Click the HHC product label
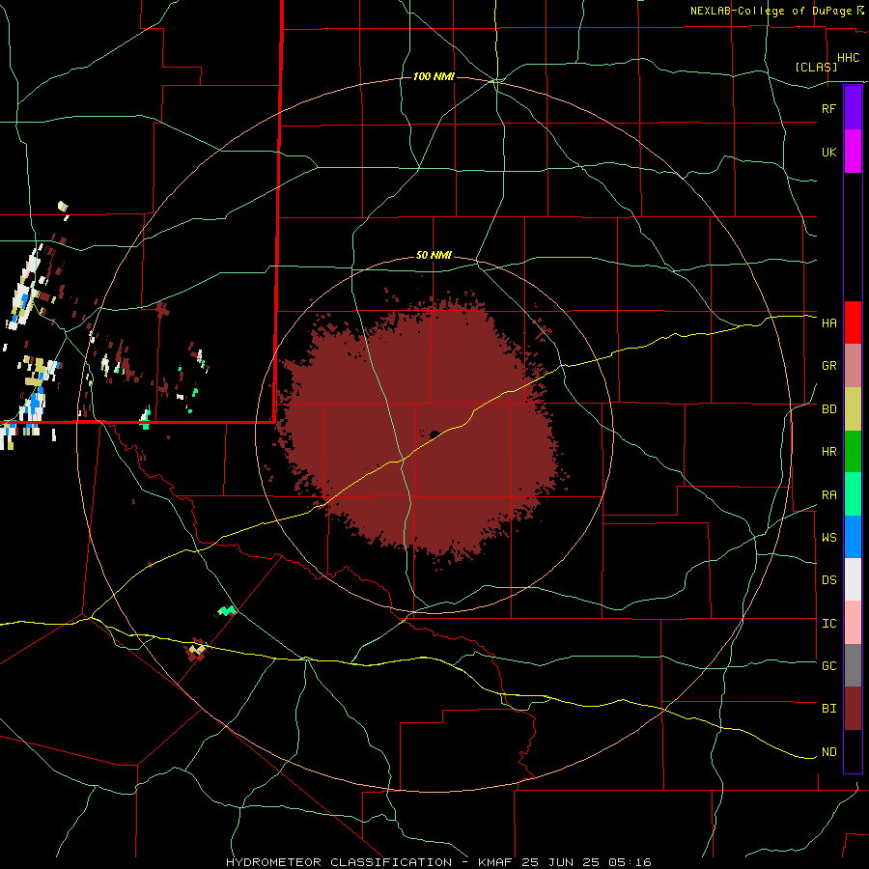Screen dimensions: 869x869 click(x=848, y=58)
